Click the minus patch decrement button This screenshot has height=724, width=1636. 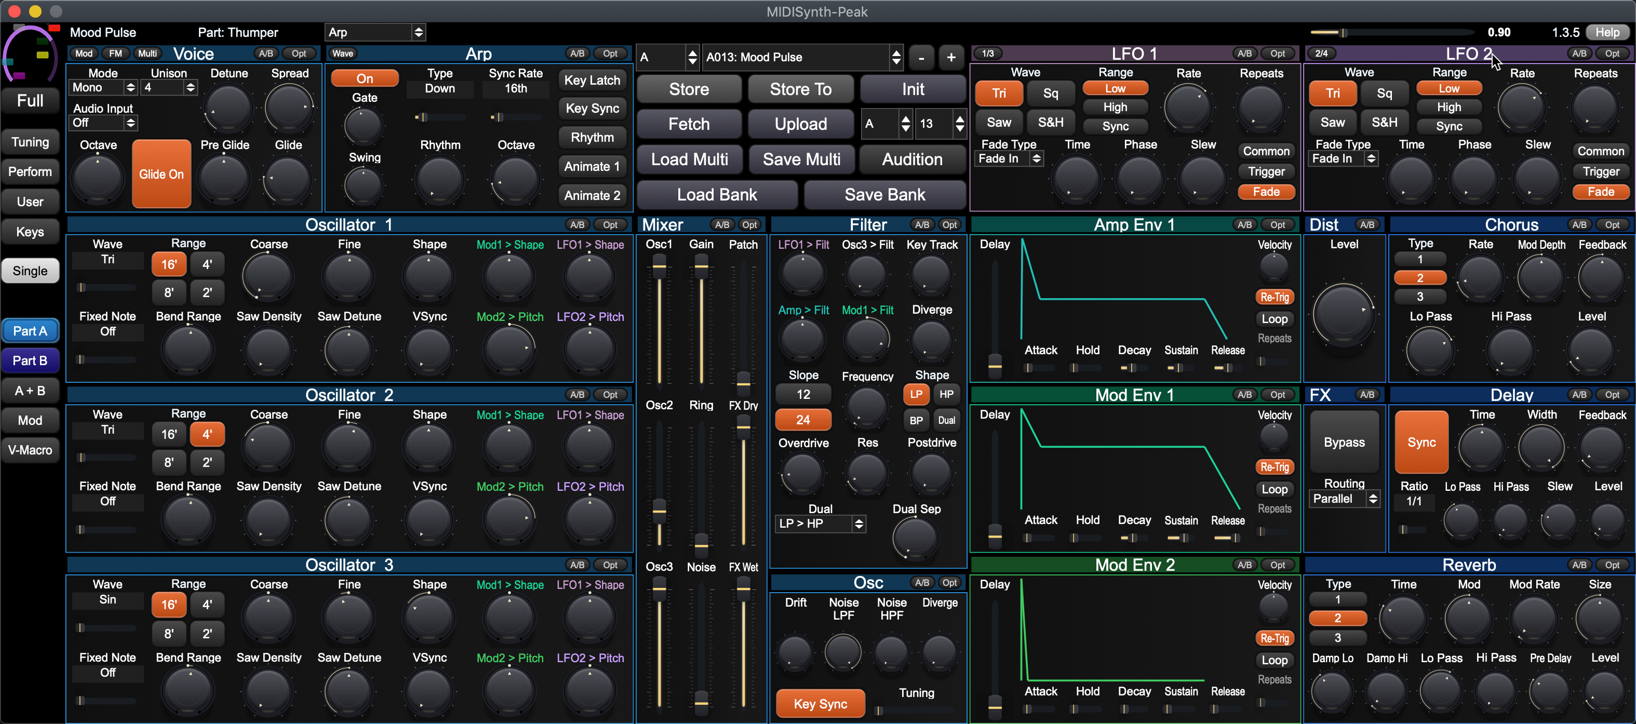[x=921, y=58]
